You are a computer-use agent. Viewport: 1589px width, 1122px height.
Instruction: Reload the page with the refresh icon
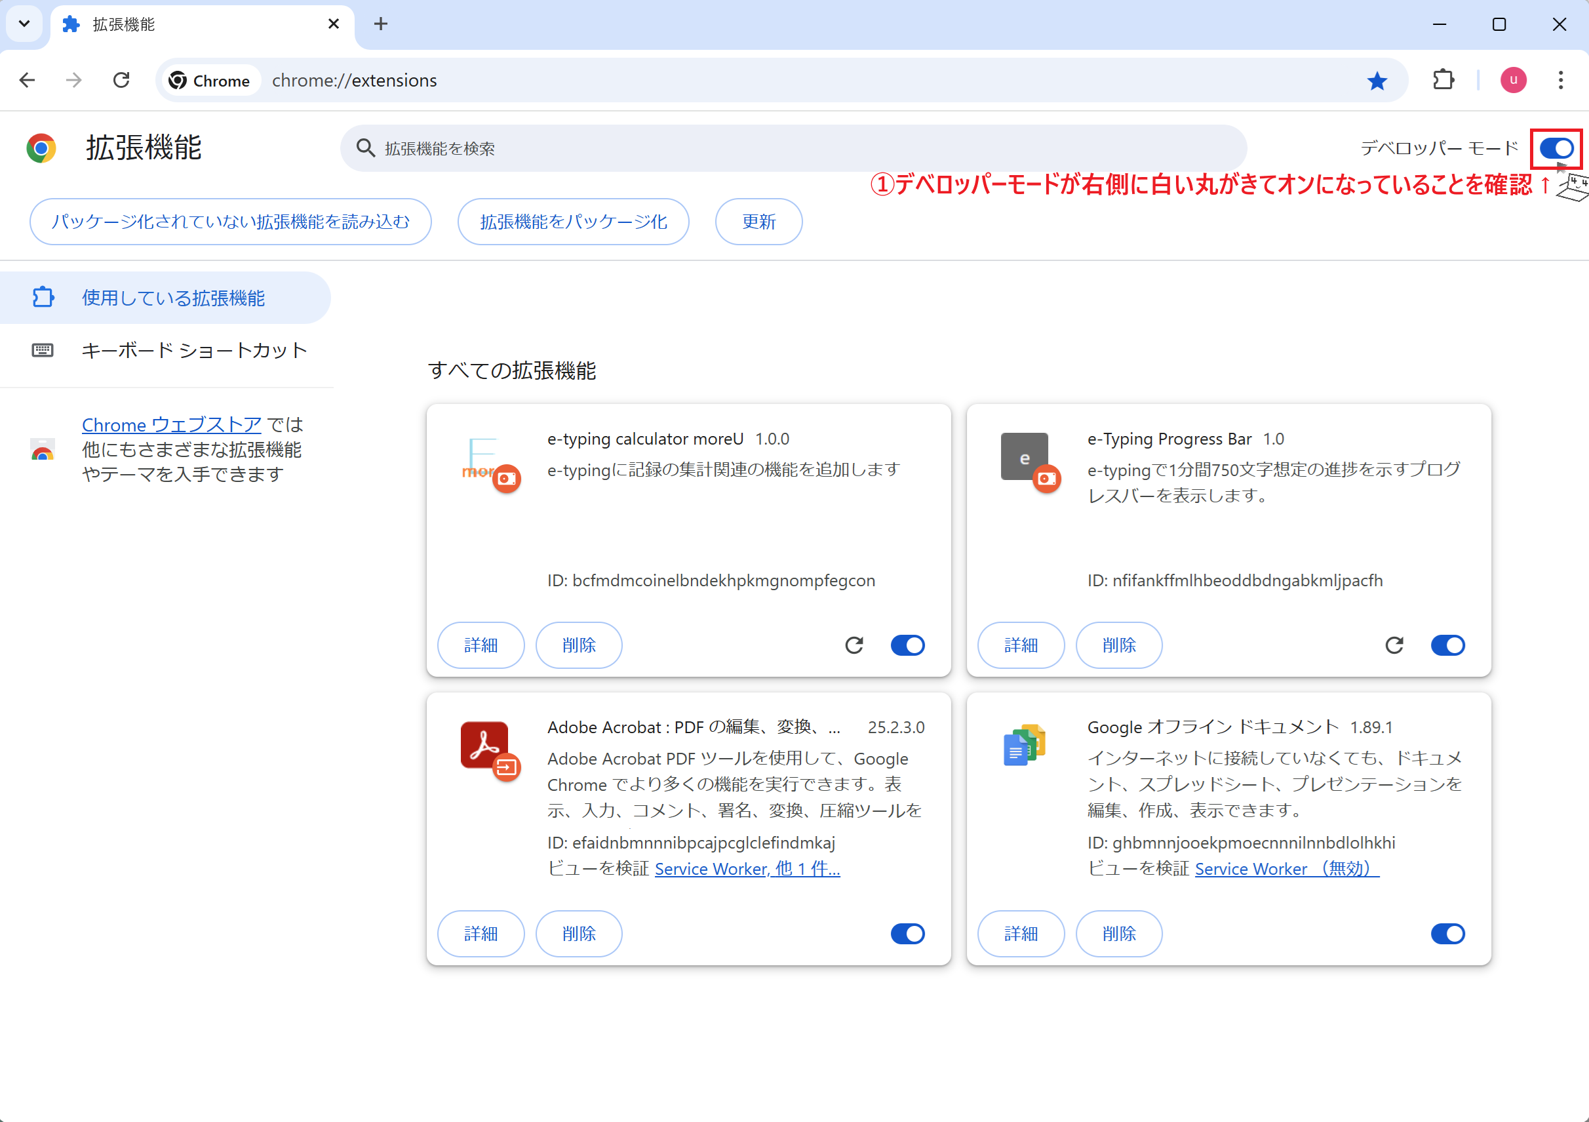pos(121,80)
